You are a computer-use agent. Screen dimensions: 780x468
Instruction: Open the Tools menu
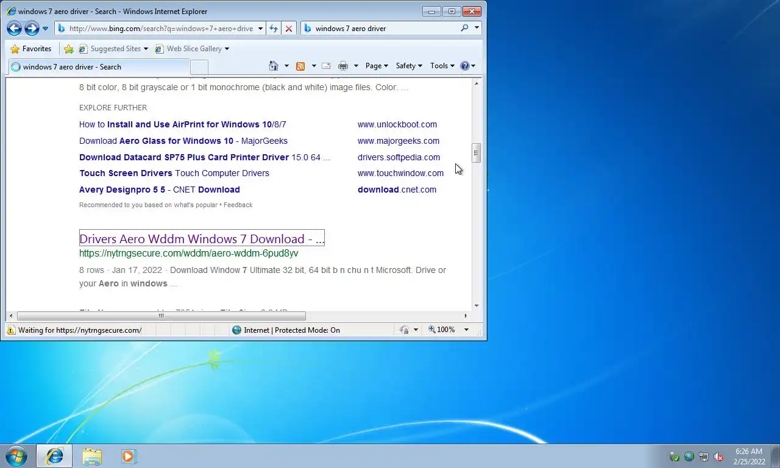click(x=442, y=66)
